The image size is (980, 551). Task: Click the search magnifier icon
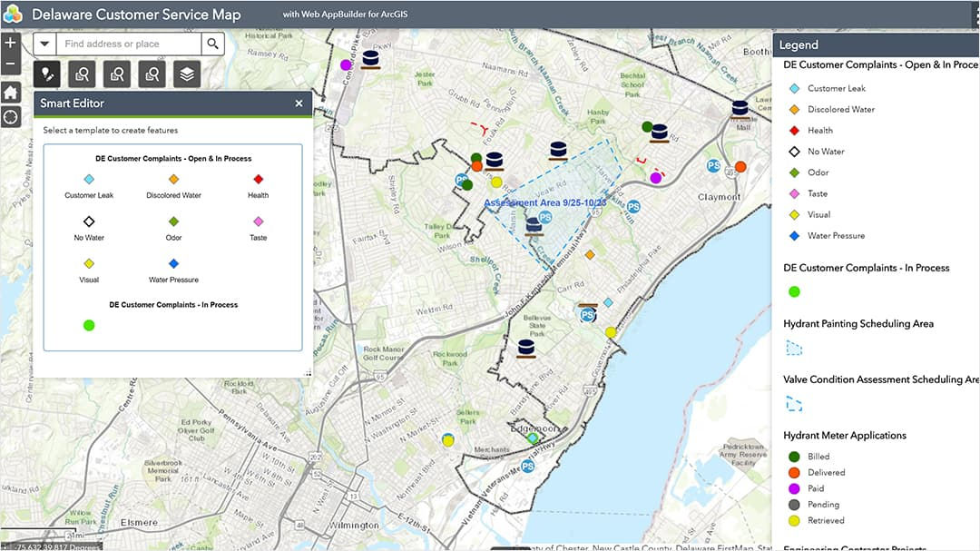coord(213,44)
